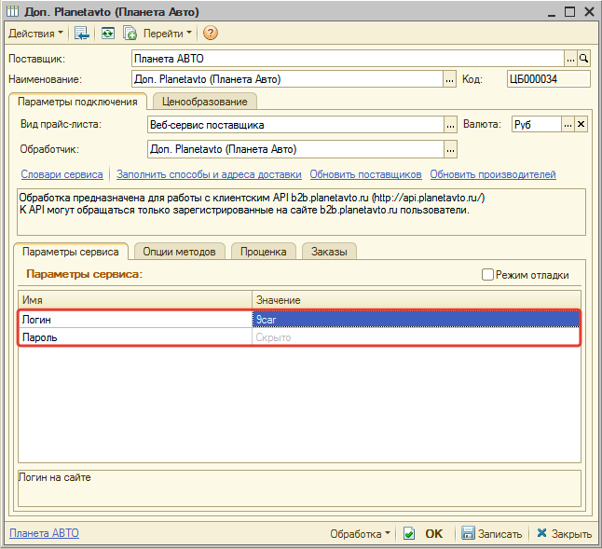Clear the Валюта field with X button
The width and height of the screenshot is (602, 549).
pos(581,125)
